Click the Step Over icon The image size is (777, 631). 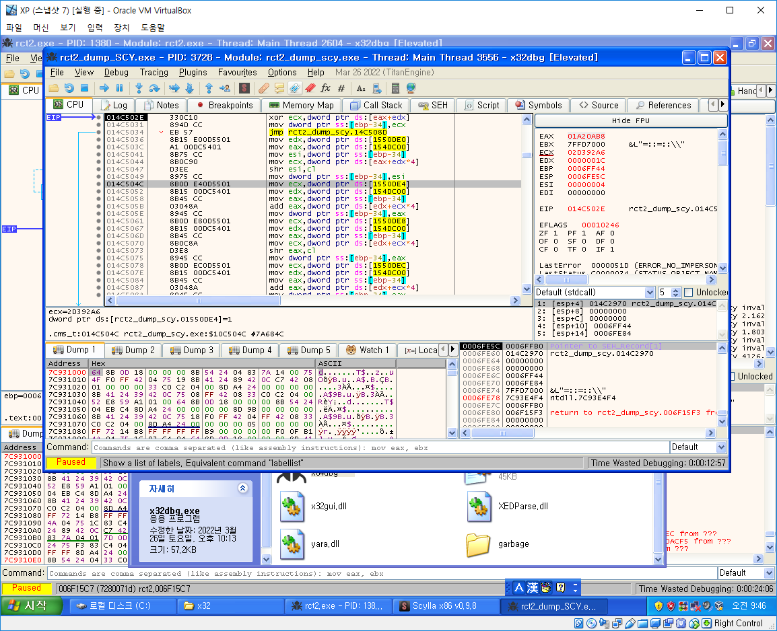coord(155,88)
